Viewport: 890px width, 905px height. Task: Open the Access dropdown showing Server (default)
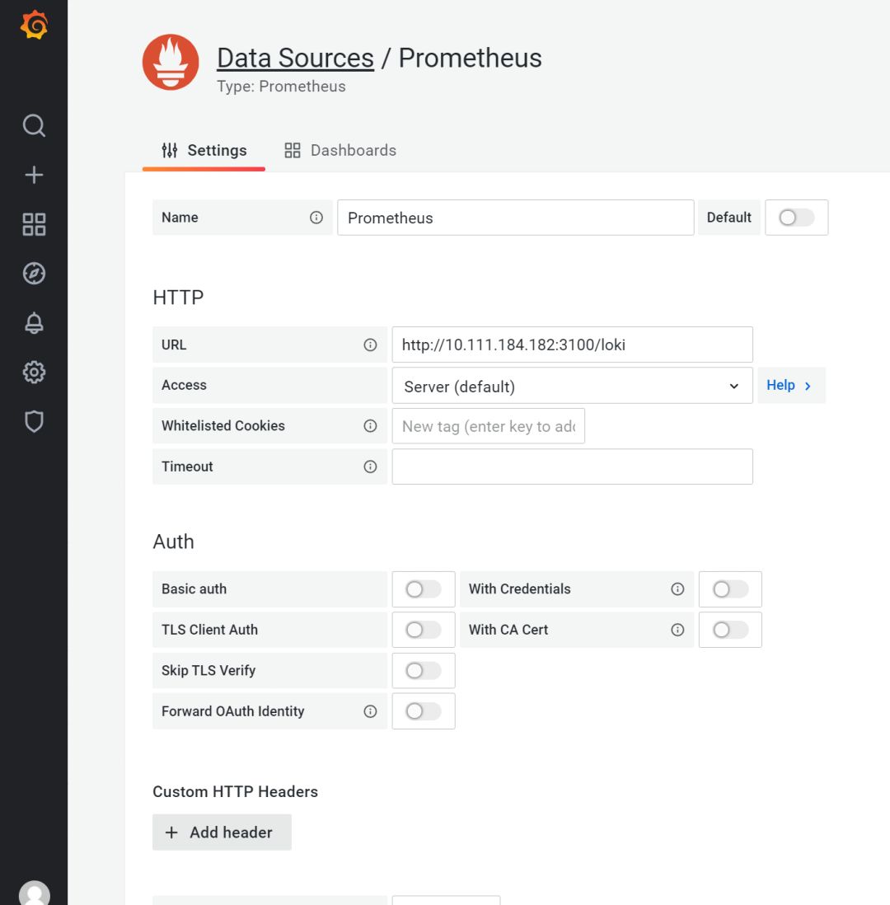[x=572, y=386]
